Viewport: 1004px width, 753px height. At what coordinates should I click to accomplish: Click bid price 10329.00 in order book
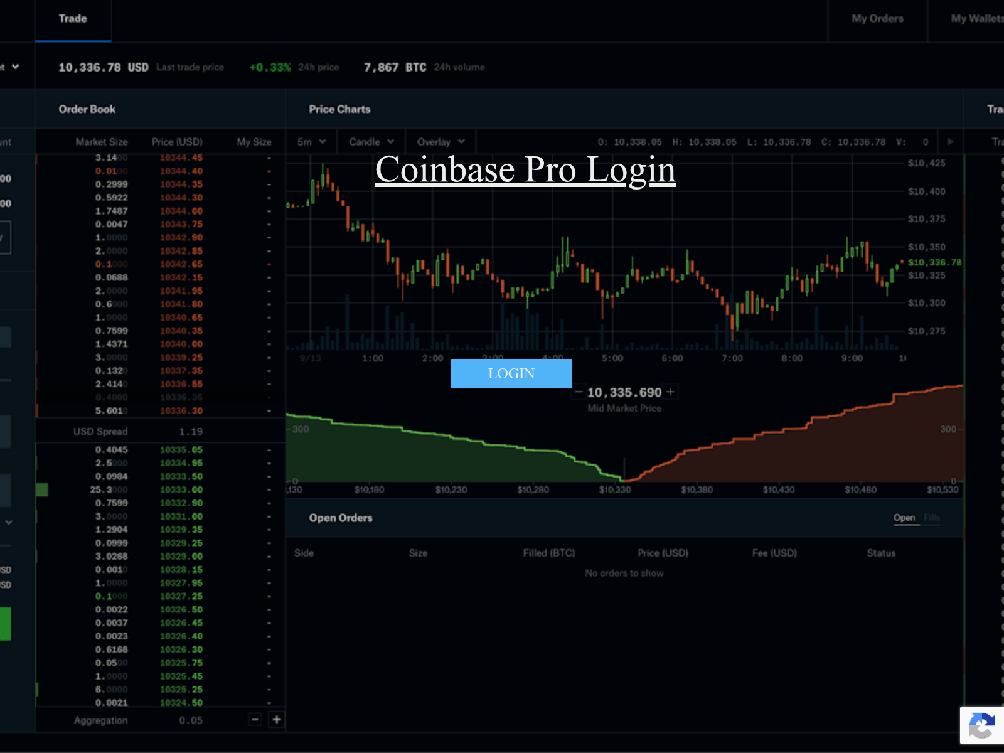pos(181,557)
